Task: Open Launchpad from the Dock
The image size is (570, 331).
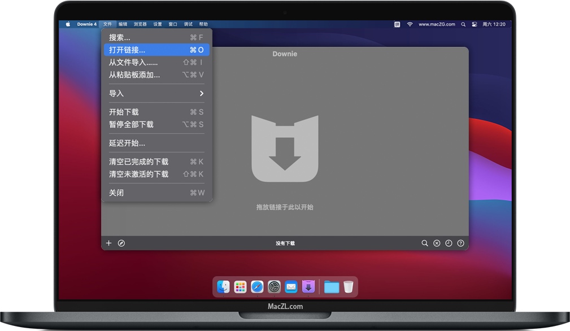Action: [240, 287]
